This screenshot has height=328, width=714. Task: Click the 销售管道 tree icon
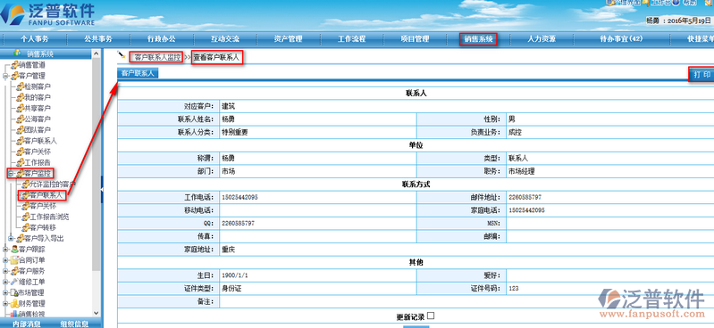click(x=14, y=65)
